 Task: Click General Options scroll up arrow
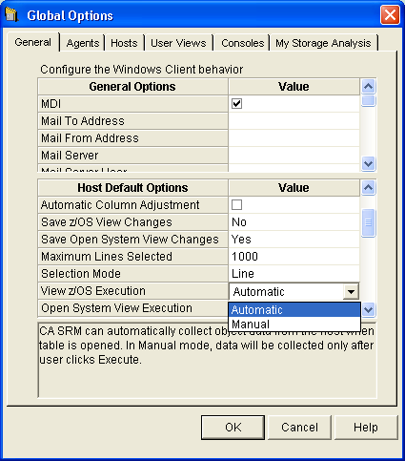pos(368,86)
